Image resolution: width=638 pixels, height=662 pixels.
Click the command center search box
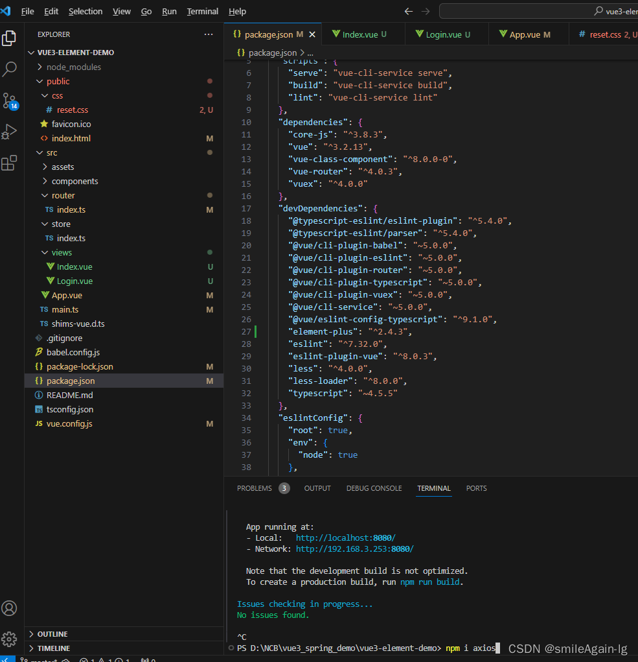pos(538,12)
